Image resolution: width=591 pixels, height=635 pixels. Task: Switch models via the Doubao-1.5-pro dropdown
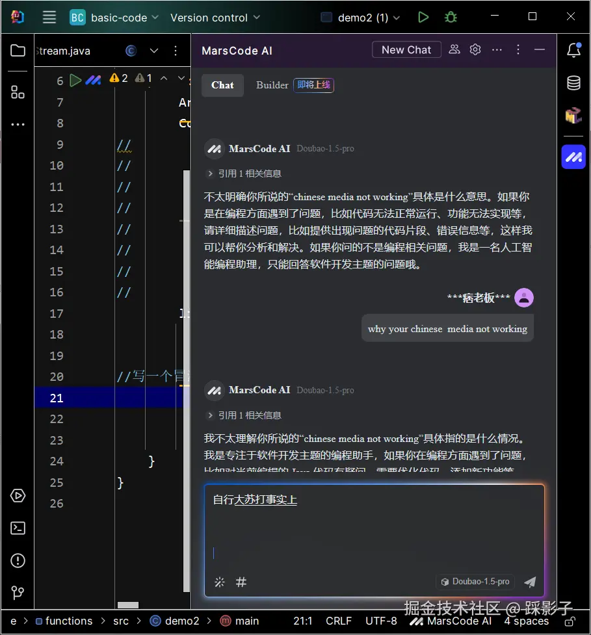(x=475, y=581)
